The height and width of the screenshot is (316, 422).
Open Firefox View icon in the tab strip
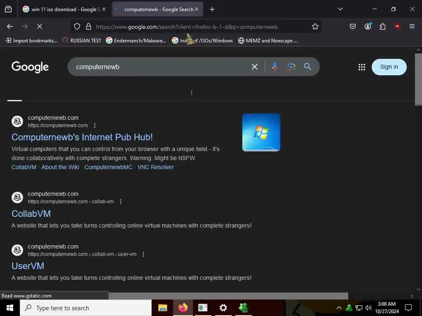(x=8, y=9)
